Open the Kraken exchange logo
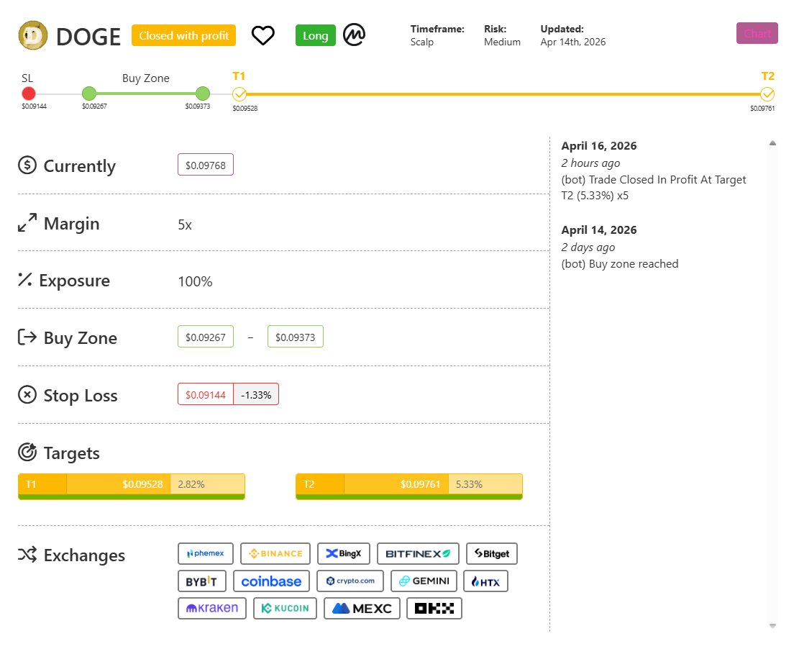The height and width of the screenshot is (654, 799). pyautogui.click(x=212, y=608)
